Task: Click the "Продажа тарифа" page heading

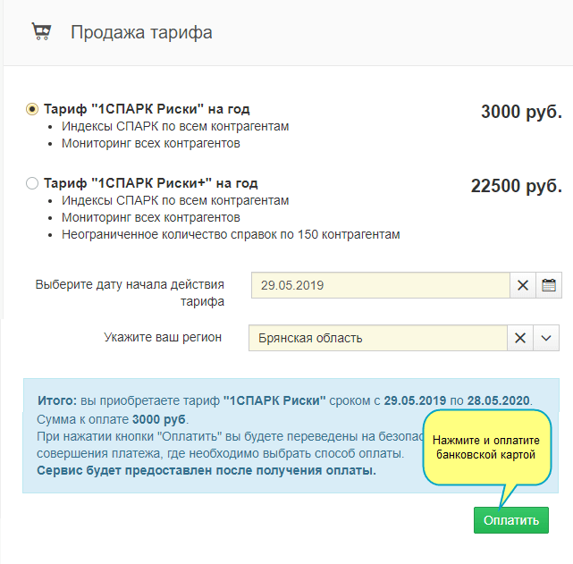Action: click(x=141, y=33)
